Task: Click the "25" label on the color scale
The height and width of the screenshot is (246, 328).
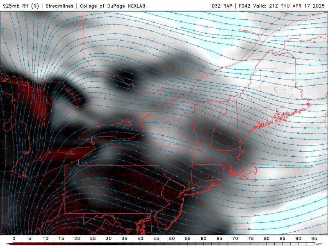Action: click(x=93, y=239)
